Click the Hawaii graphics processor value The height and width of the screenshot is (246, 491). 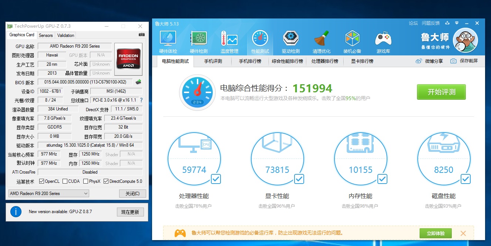click(x=52, y=55)
